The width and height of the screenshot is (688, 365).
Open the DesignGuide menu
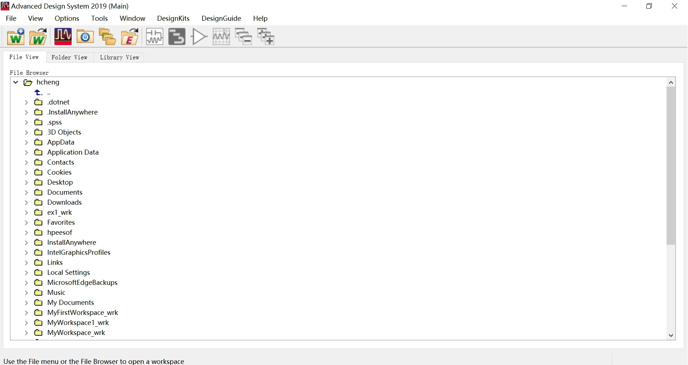pyautogui.click(x=221, y=18)
